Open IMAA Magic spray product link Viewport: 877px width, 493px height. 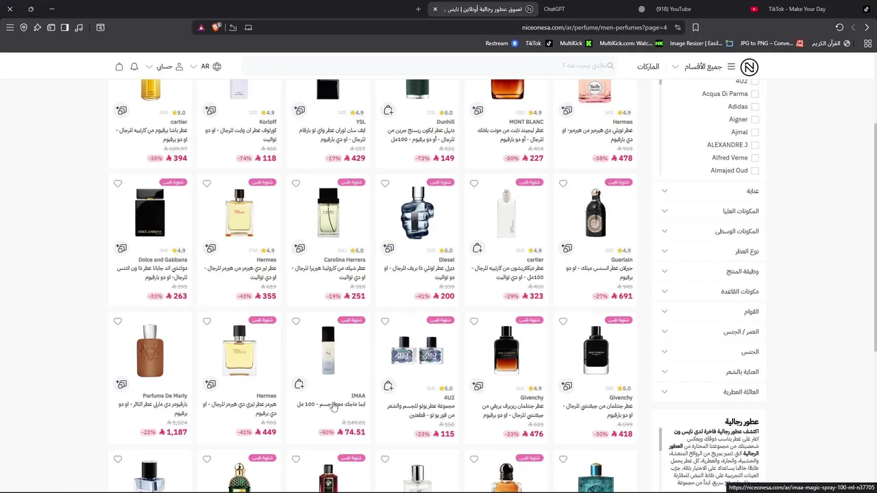tap(332, 404)
